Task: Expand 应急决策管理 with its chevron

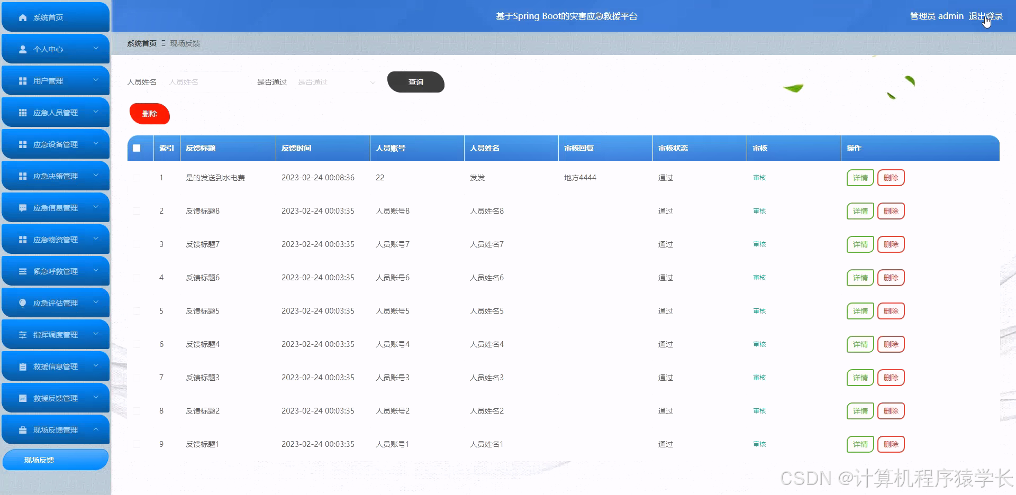Action: click(96, 176)
